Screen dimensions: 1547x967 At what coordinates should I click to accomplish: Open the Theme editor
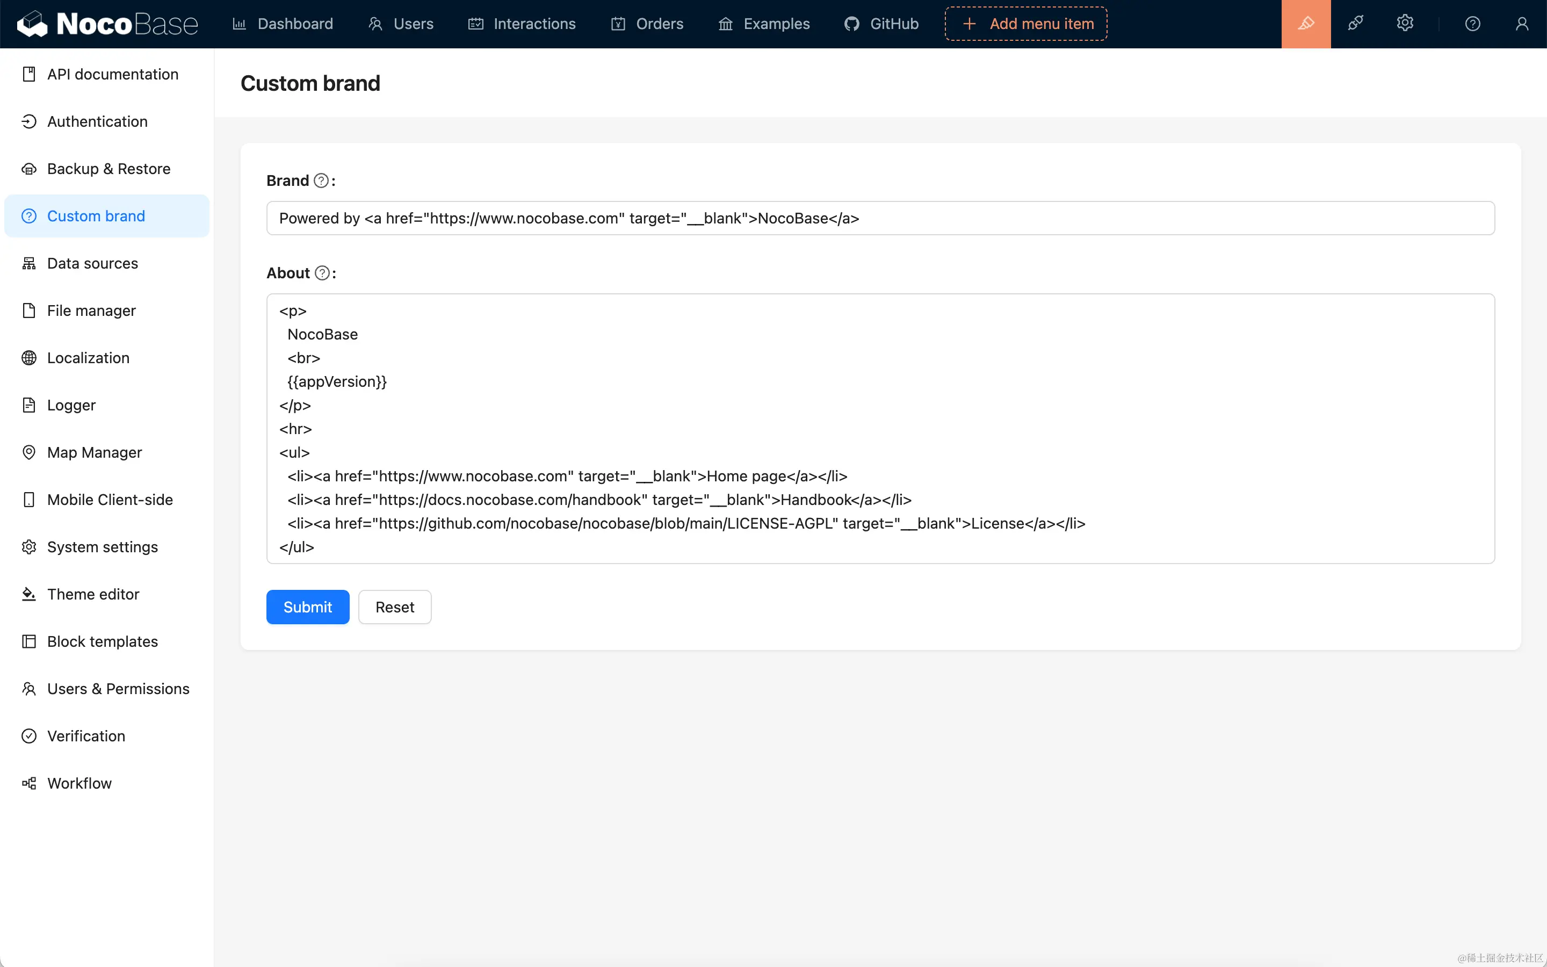(107, 594)
